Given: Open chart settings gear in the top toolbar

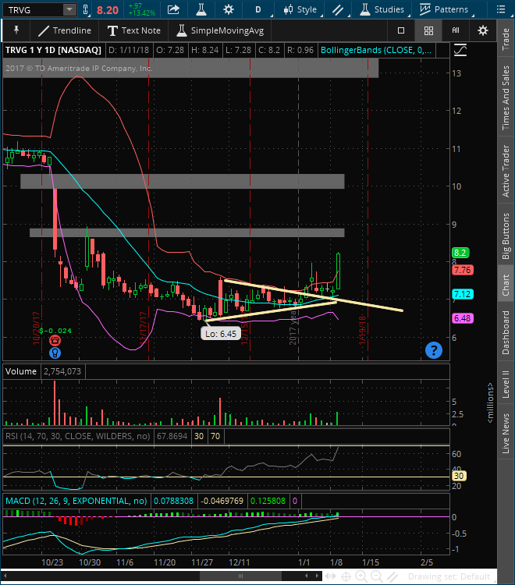Looking at the screenshot, I should 229,9.
